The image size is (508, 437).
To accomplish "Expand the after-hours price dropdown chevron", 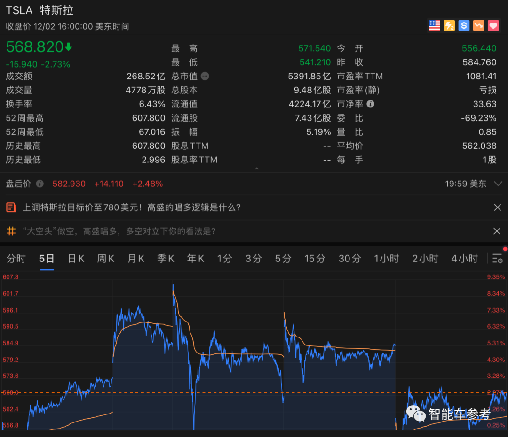I will point(498,184).
